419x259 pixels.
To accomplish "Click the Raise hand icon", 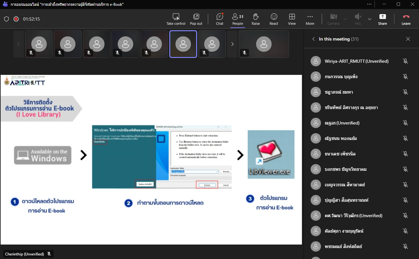I will click(256, 19).
